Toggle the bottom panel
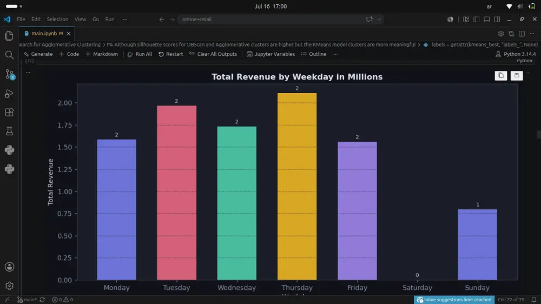Viewport: 541px width, 304px height. point(487,19)
